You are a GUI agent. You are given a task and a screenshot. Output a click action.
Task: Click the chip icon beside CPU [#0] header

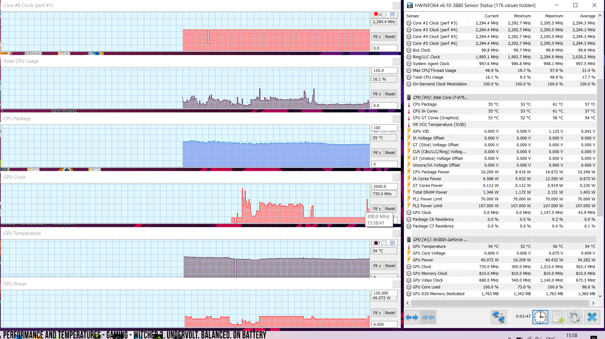(409, 97)
